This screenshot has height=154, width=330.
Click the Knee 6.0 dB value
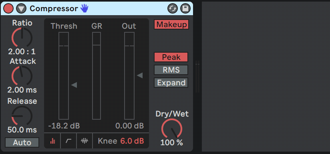click(132, 141)
